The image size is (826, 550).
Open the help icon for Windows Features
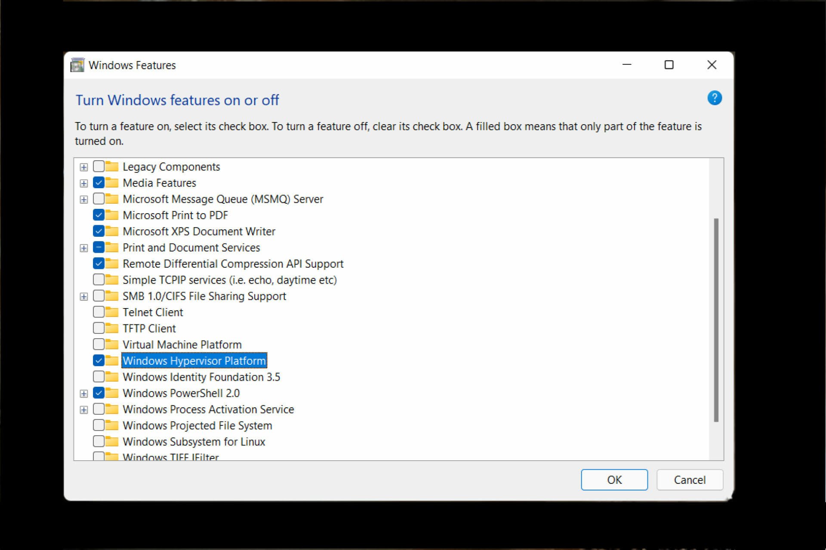pos(715,98)
